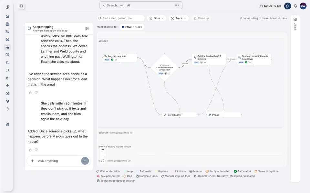Click the Topics to go deeper on later item

point(116,181)
